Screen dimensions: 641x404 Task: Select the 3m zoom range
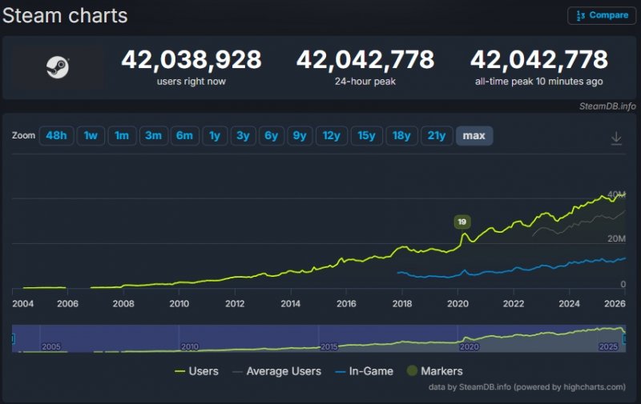click(x=153, y=135)
